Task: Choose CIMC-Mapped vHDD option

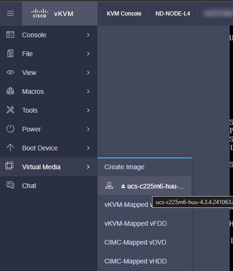Action: (145, 261)
